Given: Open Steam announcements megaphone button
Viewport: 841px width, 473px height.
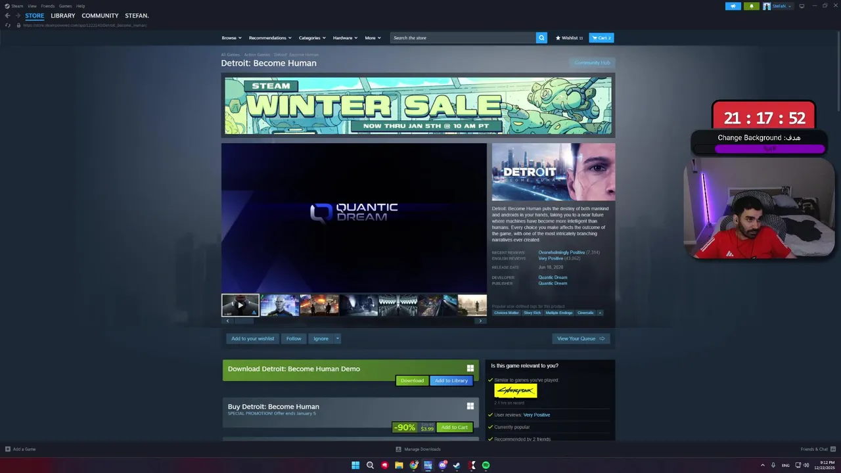Looking at the screenshot, I should (733, 6).
